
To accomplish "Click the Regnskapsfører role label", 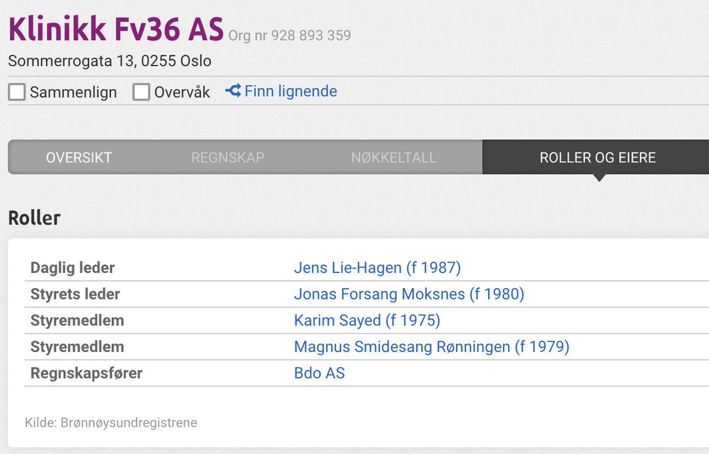I will coord(86,373).
